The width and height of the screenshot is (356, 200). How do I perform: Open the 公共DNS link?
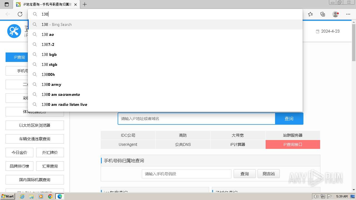pos(183,144)
